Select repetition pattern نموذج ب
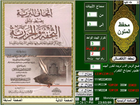The width and height of the screenshot is (140, 105). point(85,79)
